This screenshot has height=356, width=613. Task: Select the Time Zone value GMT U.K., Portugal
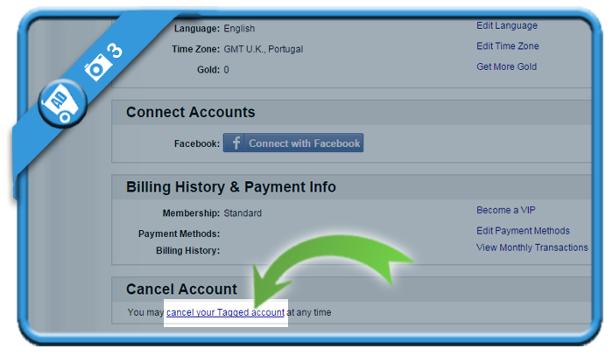264,49
